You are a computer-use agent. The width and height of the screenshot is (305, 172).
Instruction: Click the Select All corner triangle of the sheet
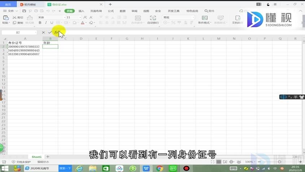coord(5,39)
